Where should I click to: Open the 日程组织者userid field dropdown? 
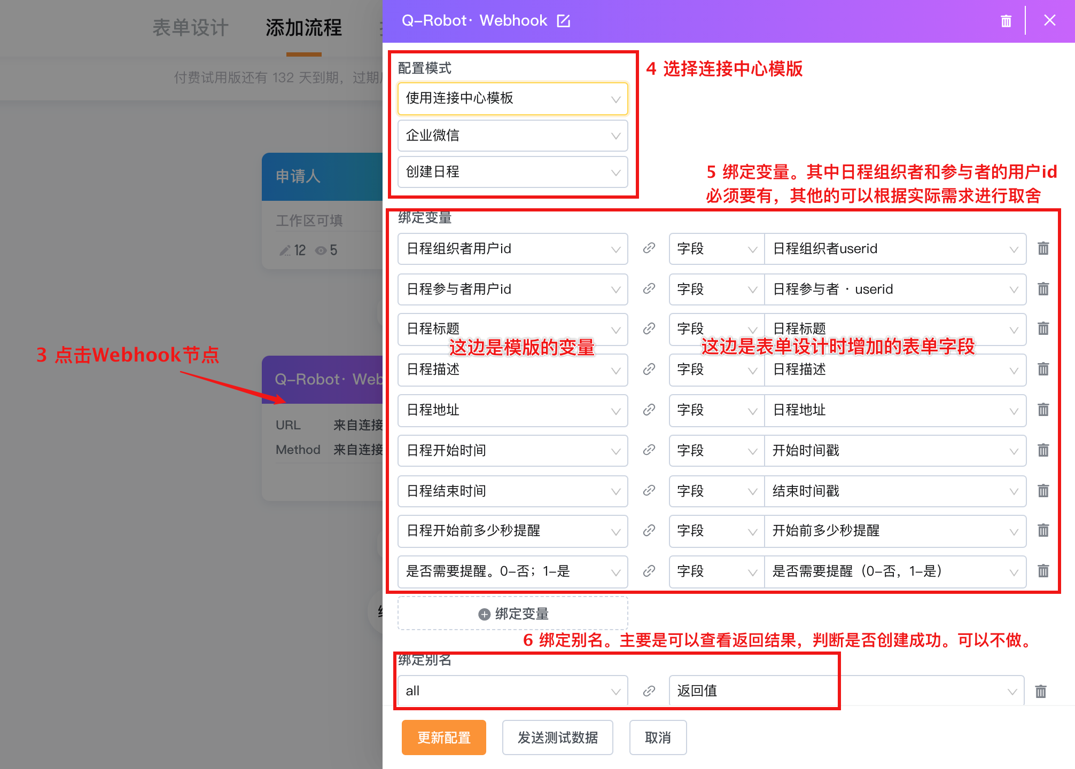(895, 249)
